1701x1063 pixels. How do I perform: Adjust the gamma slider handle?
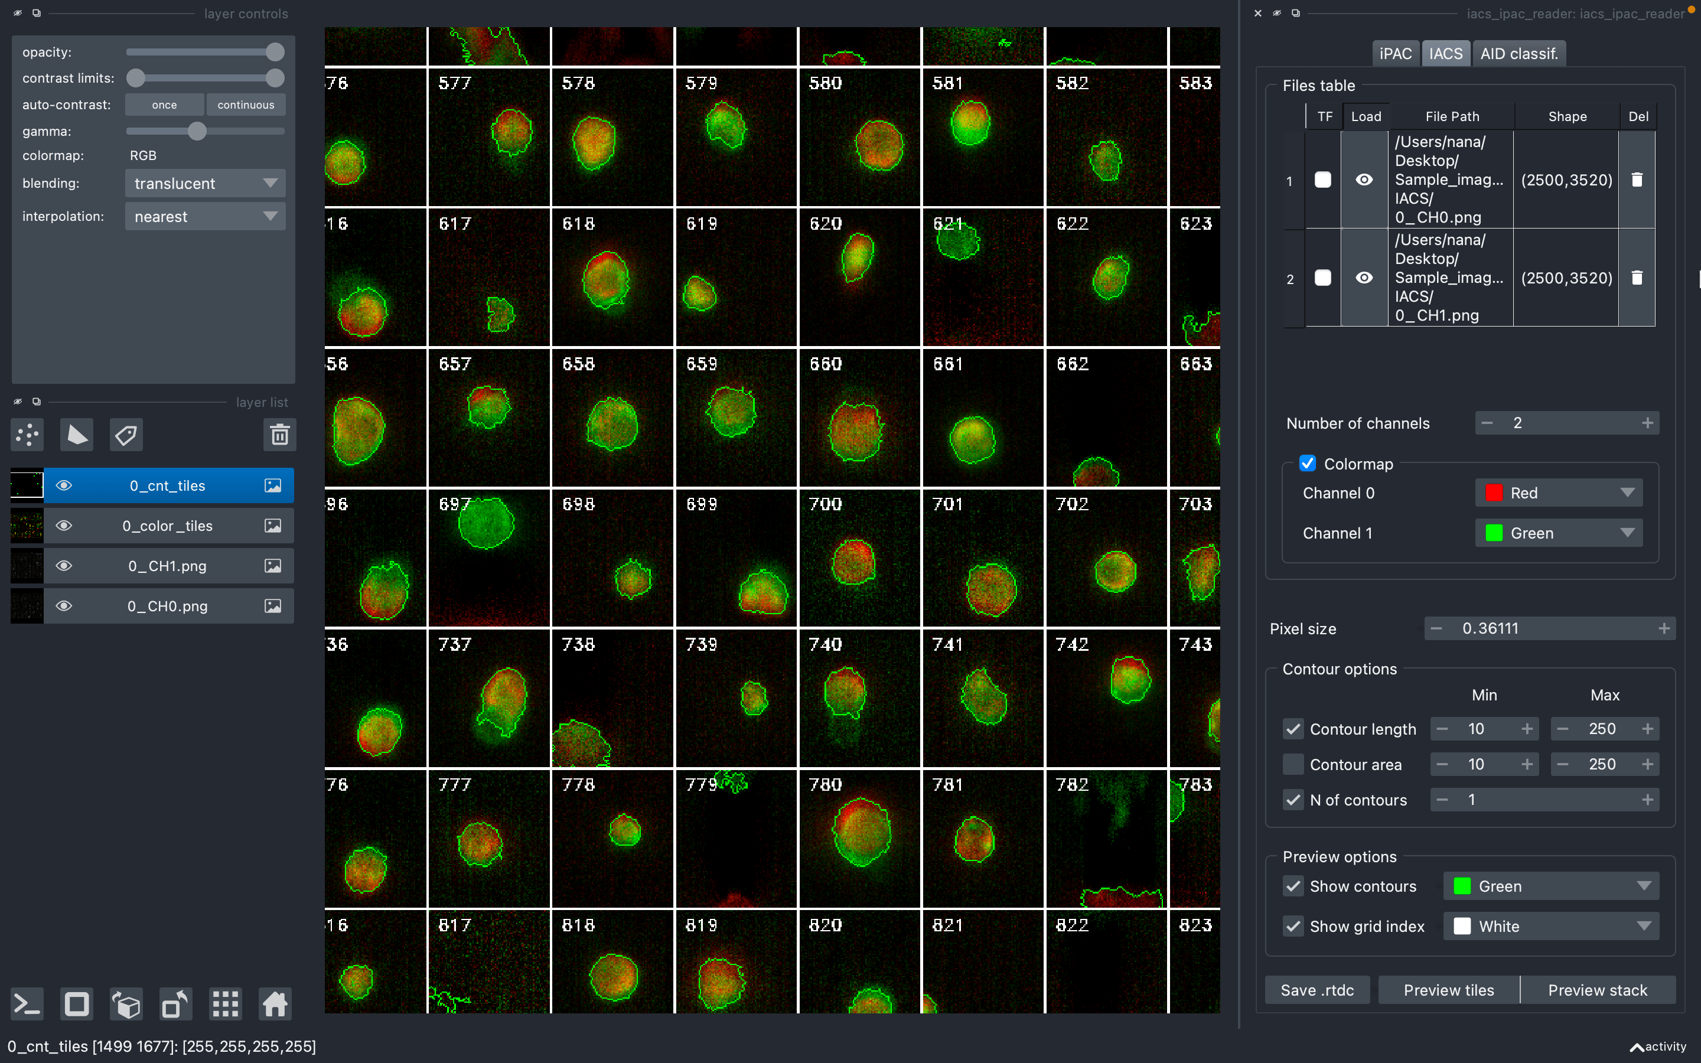197,132
